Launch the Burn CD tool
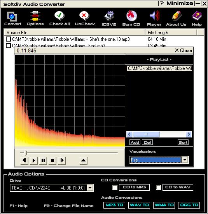This screenshot has height=214, width=208. [x=131, y=18]
